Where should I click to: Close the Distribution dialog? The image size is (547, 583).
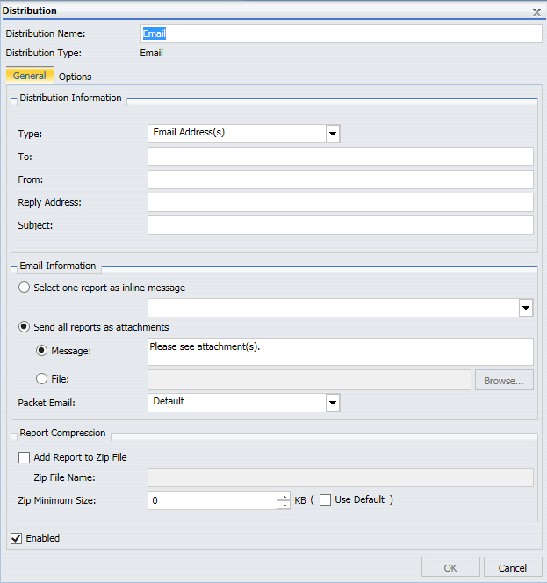pyautogui.click(x=536, y=12)
